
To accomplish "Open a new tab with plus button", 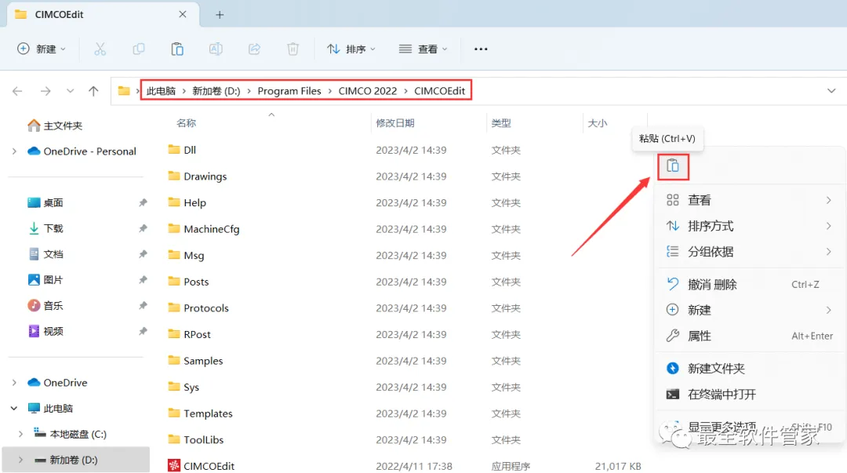I will (220, 15).
